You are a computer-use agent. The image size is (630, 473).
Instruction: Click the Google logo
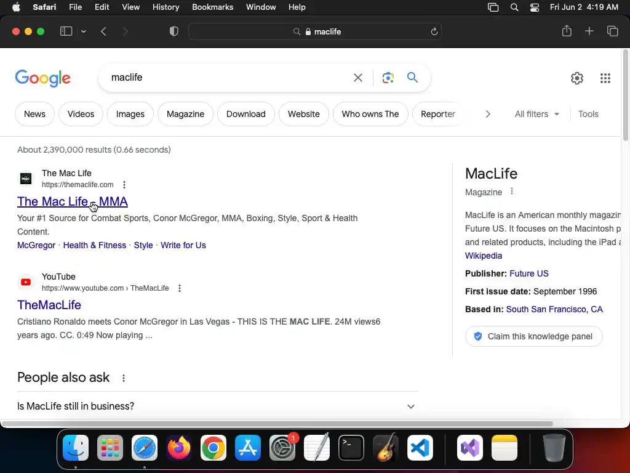click(x=42, y=78)
